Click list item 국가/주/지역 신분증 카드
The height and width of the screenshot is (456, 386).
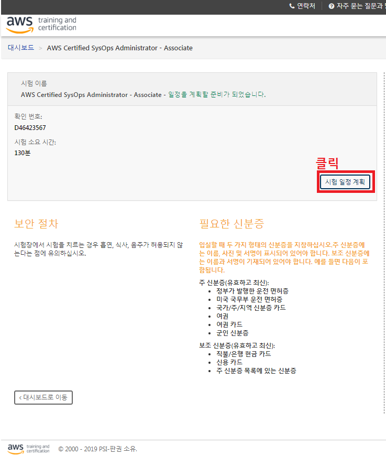click(251, 308)
